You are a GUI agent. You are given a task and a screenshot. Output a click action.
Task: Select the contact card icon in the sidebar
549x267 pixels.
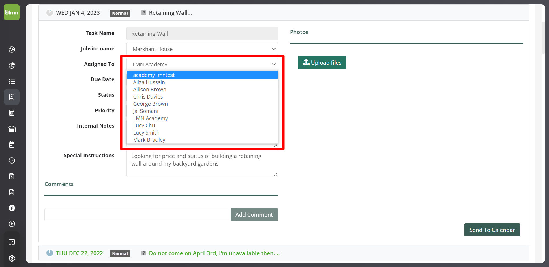pos(12,97)
